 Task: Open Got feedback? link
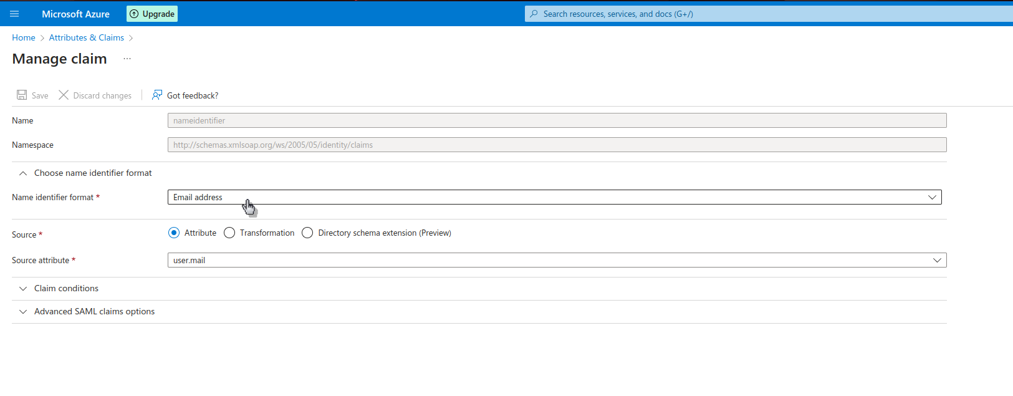coord(193,95)
